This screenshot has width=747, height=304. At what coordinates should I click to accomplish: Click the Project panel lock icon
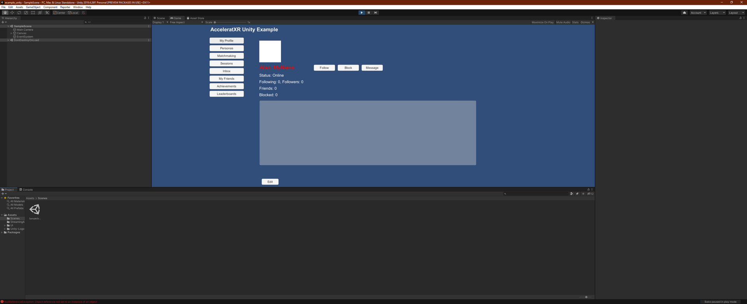point(588,190)
